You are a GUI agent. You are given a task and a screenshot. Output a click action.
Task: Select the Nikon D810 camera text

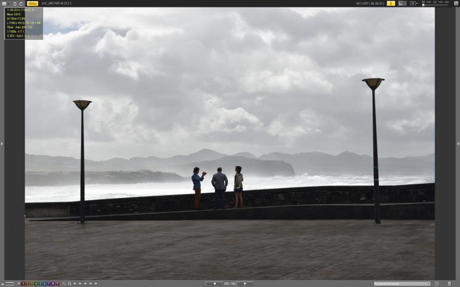[x=13, y=14]
